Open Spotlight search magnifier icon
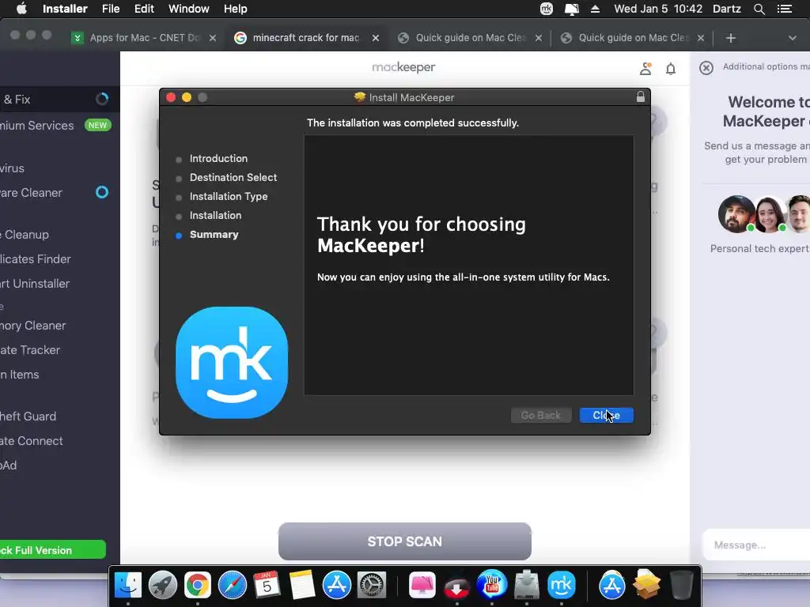This screenshot has width=810, height=607. [x=759, y=9]
